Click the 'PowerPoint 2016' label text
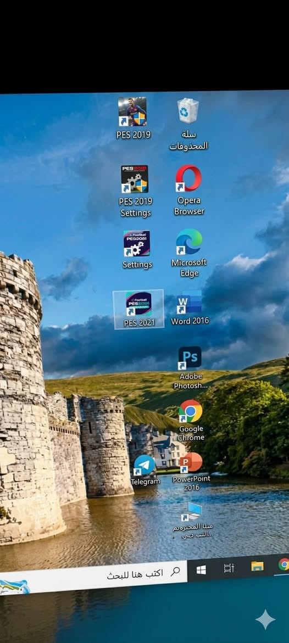This screenshot has height=643, width=289. (x=191, y=483)
